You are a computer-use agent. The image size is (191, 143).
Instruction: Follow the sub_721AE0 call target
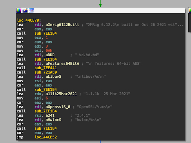pos(46,72)
